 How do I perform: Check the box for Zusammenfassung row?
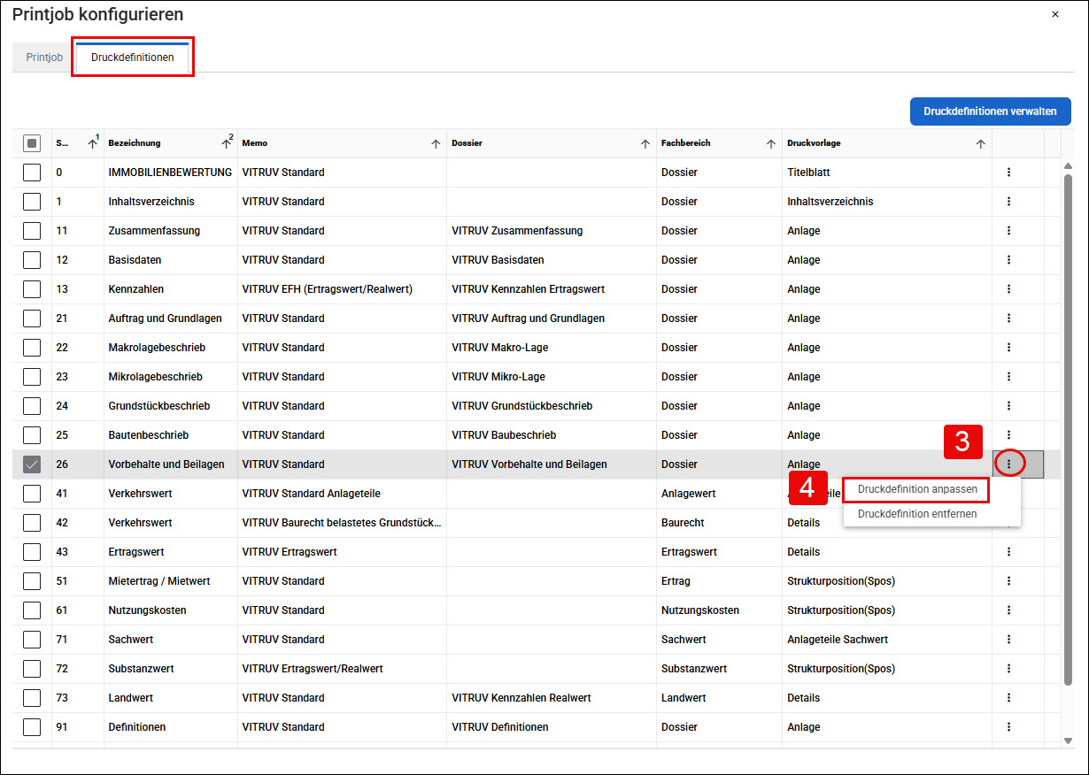coord(32,231)
